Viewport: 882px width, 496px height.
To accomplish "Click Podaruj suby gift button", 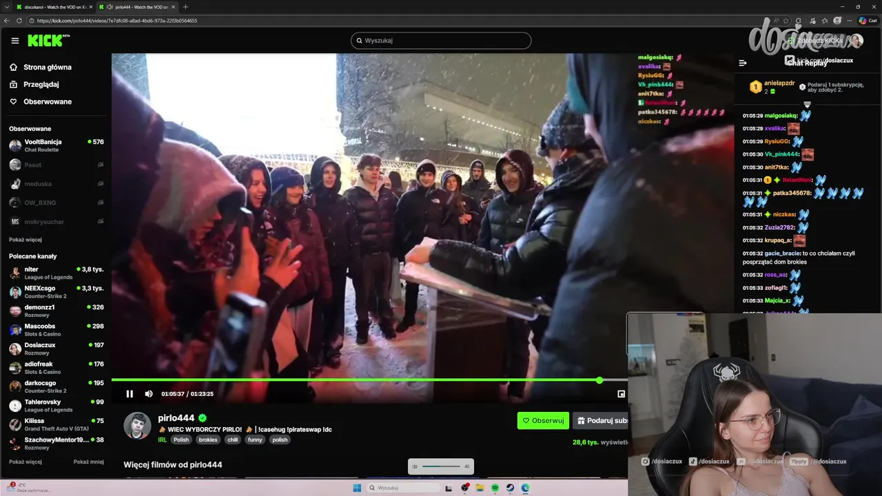I will click(x=601, y=420).
